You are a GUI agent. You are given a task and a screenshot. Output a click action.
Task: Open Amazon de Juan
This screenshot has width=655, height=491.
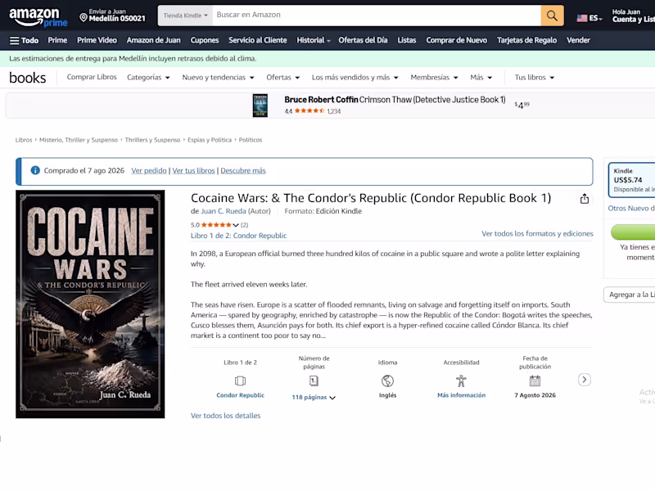pyautogui.click(x=154, y=40)
